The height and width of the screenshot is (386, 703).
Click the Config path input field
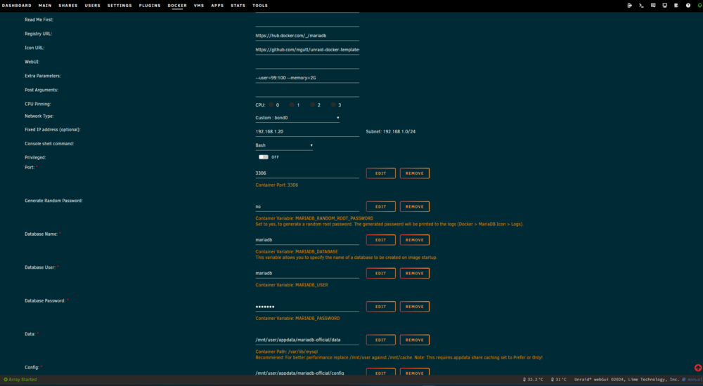click(307, 373)
